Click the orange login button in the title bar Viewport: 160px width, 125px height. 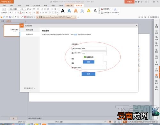pyautogui.click(x=129, y=2)
